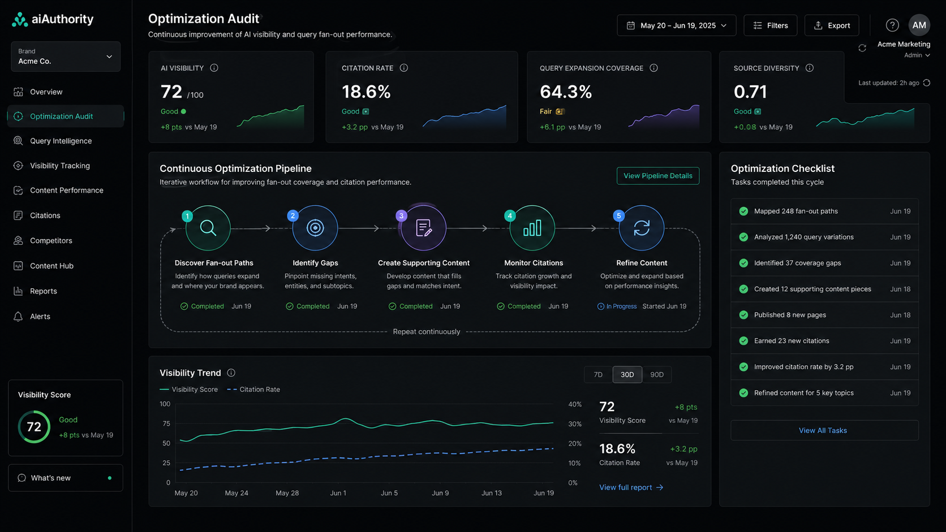
Task: Click the Completed status under Identify Gaps
Action: point(308,306)
